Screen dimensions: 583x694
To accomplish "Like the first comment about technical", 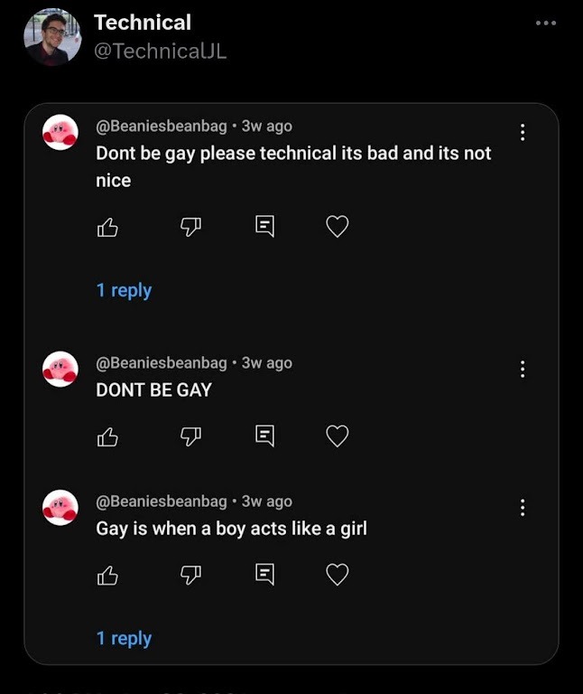I will click(x=107, y=227).
